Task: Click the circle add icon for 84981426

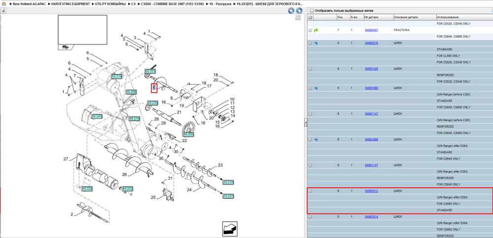Action: [x=310, y=69]
